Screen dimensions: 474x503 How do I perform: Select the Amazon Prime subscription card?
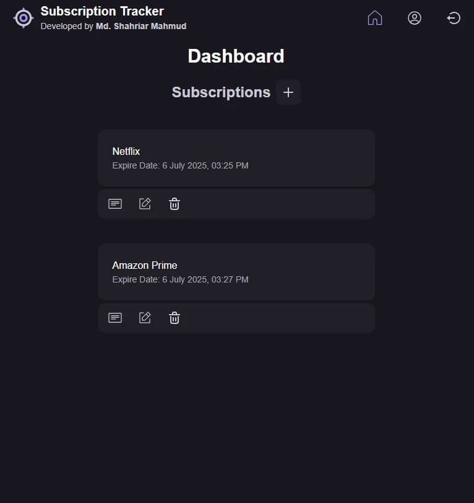pos(236,271)
